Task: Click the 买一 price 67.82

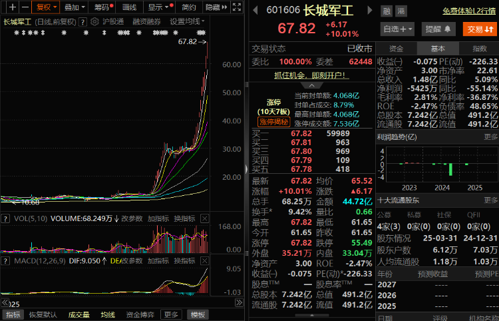Action: 301,133
